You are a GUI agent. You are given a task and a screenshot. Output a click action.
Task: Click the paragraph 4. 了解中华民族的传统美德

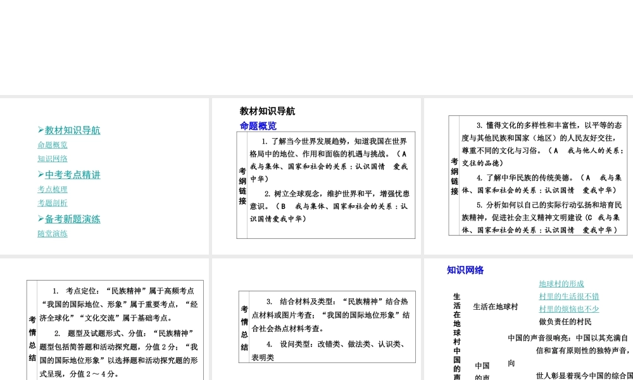pyautogui.click(x=542, y=184)
